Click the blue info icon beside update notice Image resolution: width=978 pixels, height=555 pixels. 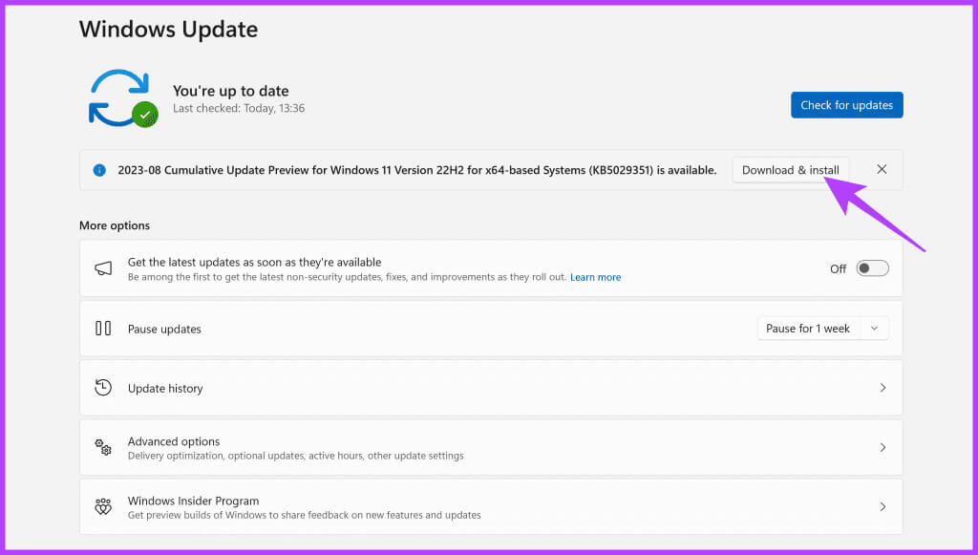click(99, 170)
